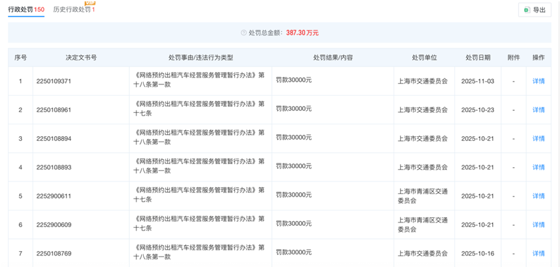The image size is (560, 267).
Task: Click 罚款30000元 in row 2
Action: (294, 109)
